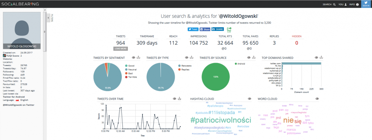Click the twitter.com domain bar

pos(301,63)
